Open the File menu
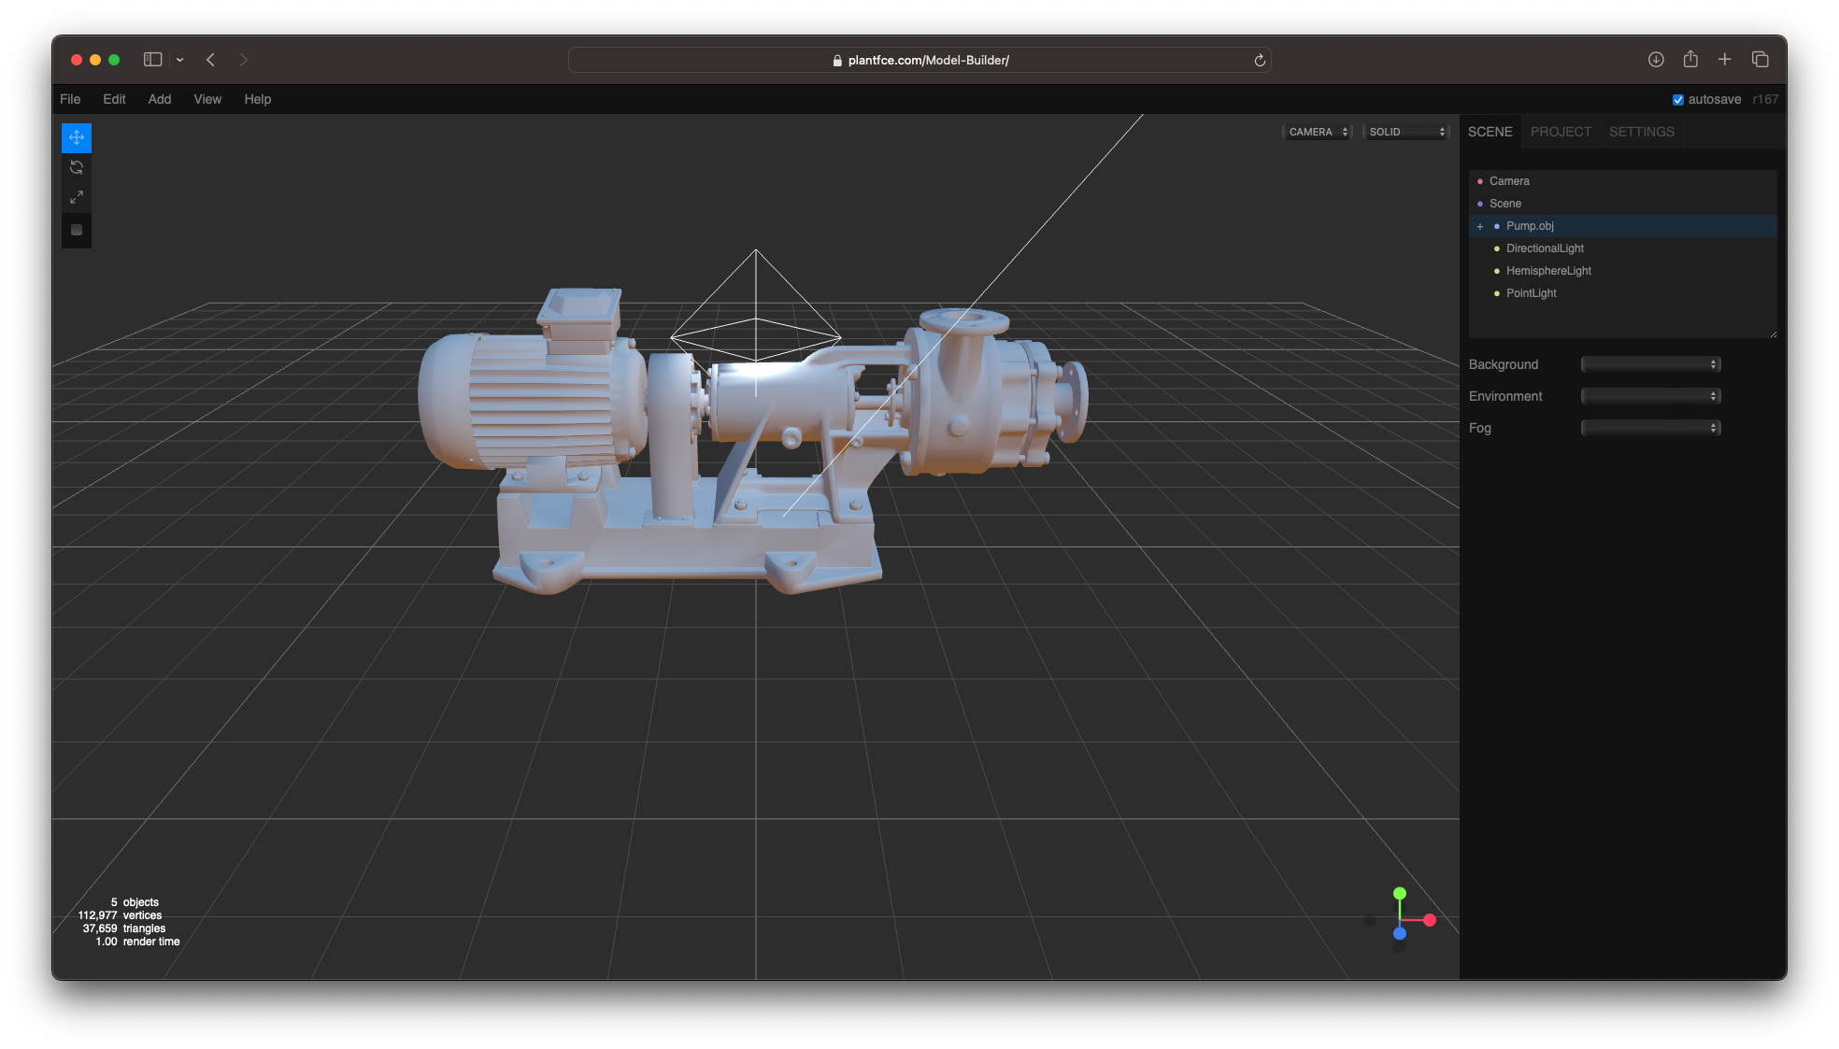Image resolution: width=1839 pixels, height=1049 pixels. click(69, 99)
